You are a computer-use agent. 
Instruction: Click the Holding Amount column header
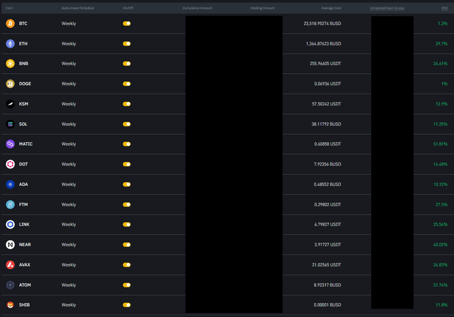point(262,8)
